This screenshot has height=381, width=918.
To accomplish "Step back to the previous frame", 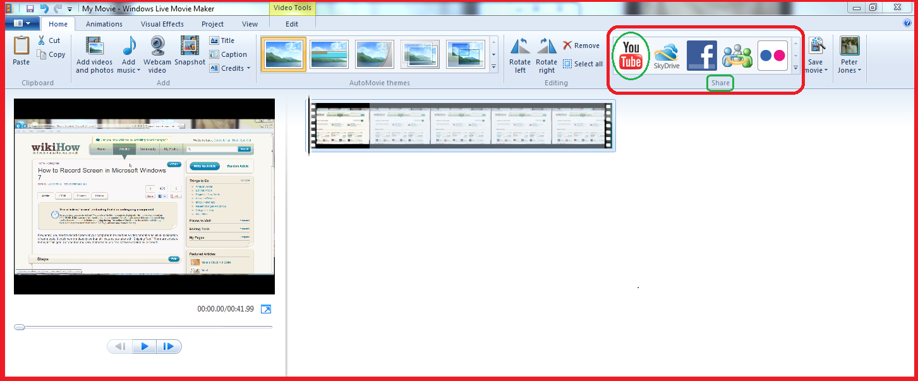I will pos(121,346).
